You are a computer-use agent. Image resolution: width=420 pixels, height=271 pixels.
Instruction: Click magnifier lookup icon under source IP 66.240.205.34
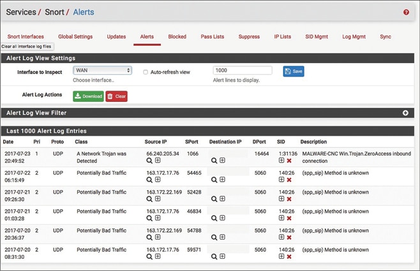(x=149, y=161)
